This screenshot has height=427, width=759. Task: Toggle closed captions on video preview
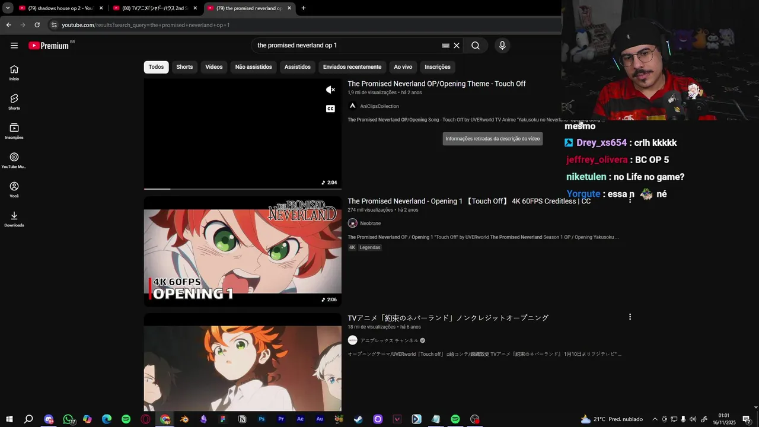[331, 109]
